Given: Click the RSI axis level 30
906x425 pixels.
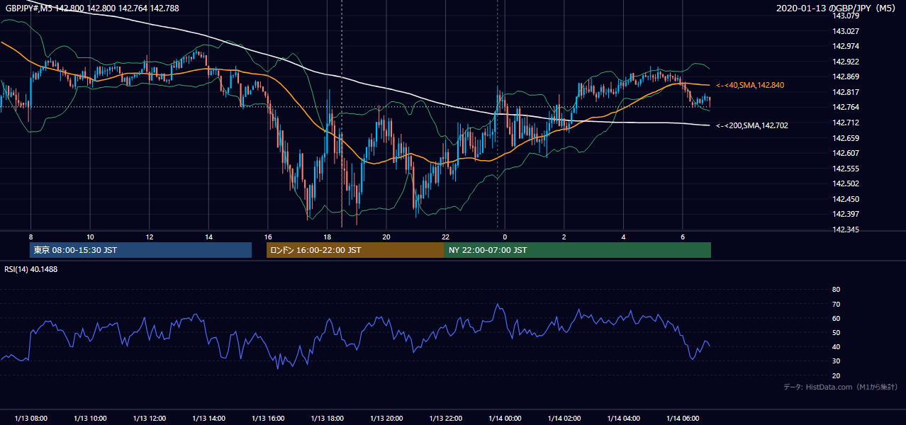Looking at the screenshot, I should point(836,361).
